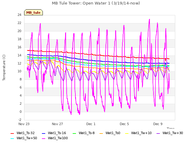Click the red Wat1_Ts-32 legend swatch

click(x=12, y=133)
